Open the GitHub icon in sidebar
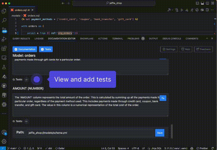Image resolution: width=217 pixels, height=150 pixels. (4, 86)
